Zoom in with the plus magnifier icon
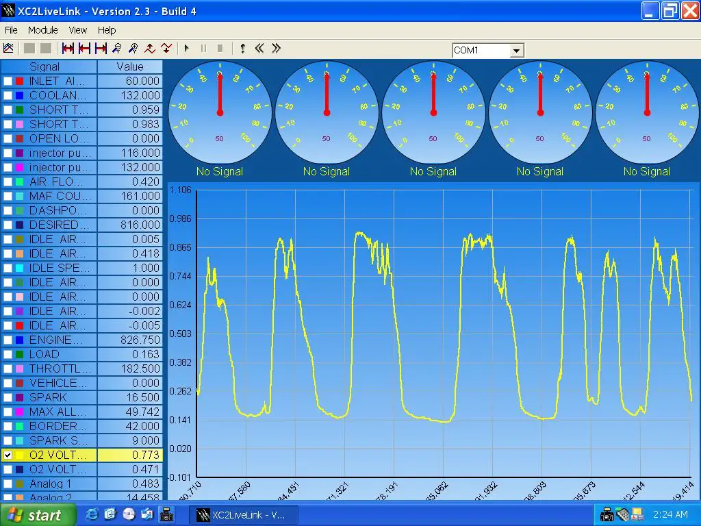 click(133, 49)
